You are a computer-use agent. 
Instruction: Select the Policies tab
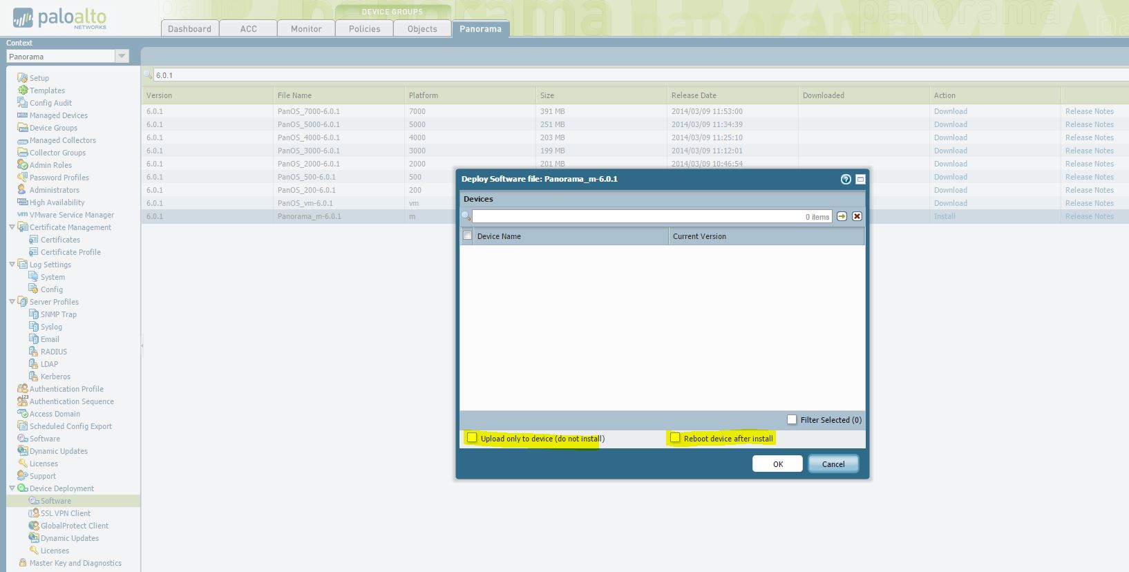(364, 28)
